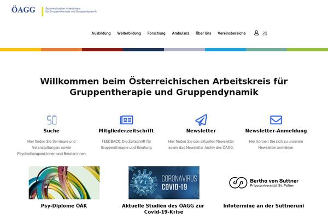Image resolution: width=328 pixels, height=218 pixels.
Task: Open the Über Uns menu
Action: pyautogui.click(x=203, y=33)
